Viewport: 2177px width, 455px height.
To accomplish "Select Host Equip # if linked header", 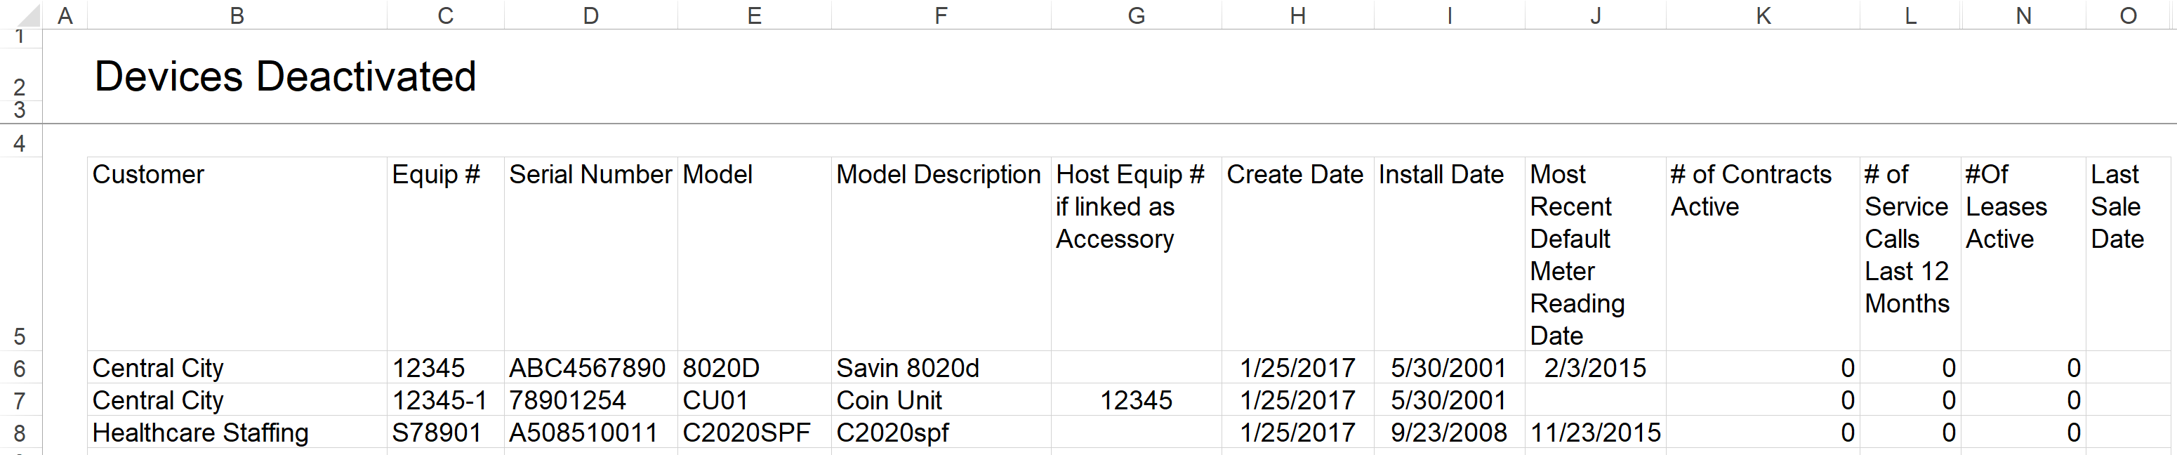I will 1136,253.
